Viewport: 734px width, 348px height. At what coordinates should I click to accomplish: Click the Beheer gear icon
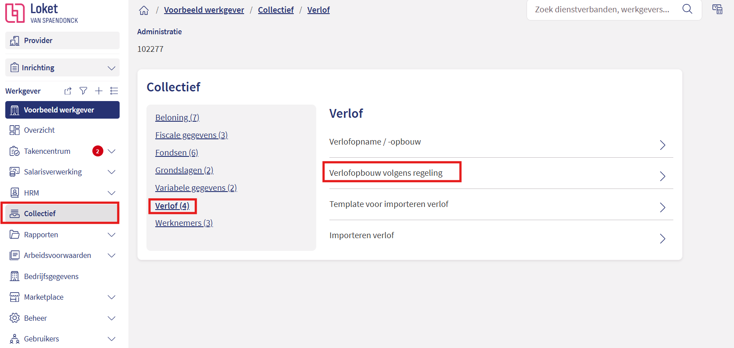pyautogui.click(x=15, y=318)
